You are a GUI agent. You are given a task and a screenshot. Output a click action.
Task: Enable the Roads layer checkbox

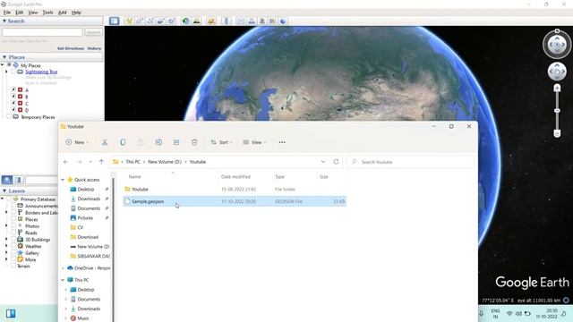[x=13, y=233]
